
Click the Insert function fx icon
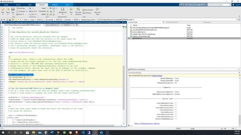pos(50,8)
